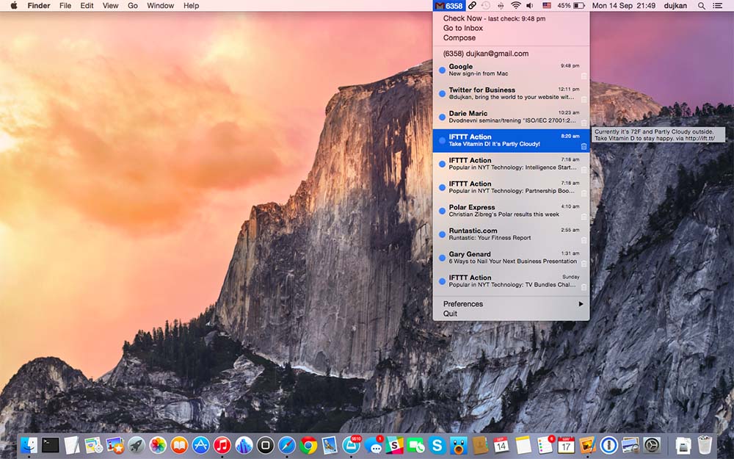The height and width of the screenshot is (459, 734).
Task: Open Spotlight search magnifier in menu bar
Action: [x=701, y=6]
